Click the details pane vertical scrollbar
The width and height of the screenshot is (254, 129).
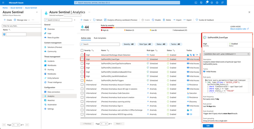pos(253,72)
